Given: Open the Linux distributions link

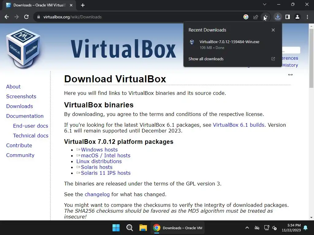Looking at the screenshot, I should (99, 161).
